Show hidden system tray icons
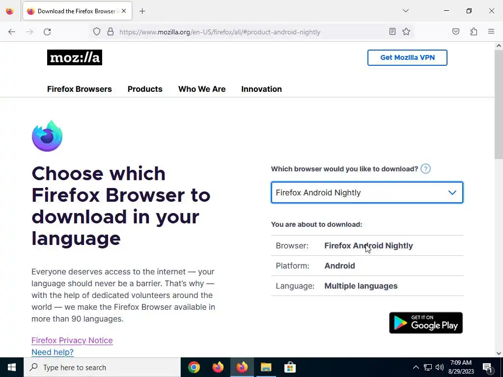Screen dimensions: 503x377 (416, 367)
